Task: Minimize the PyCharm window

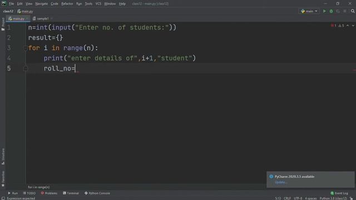Action: coord(325,4)
